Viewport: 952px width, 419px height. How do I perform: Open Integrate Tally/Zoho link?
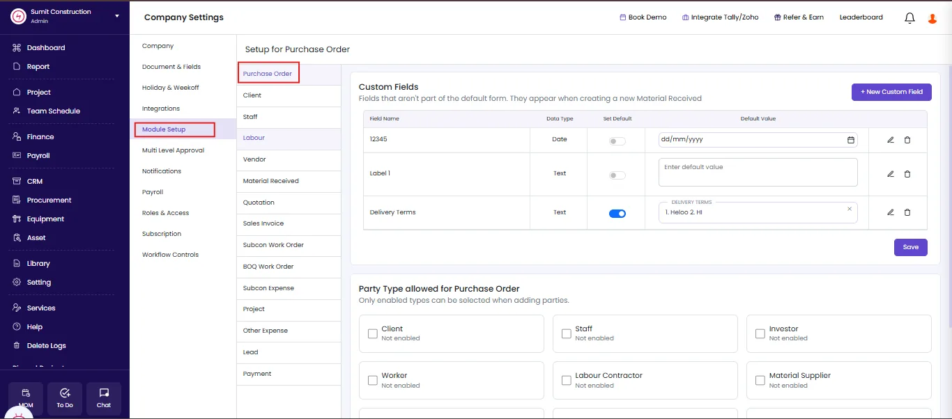tap(720, 17)
